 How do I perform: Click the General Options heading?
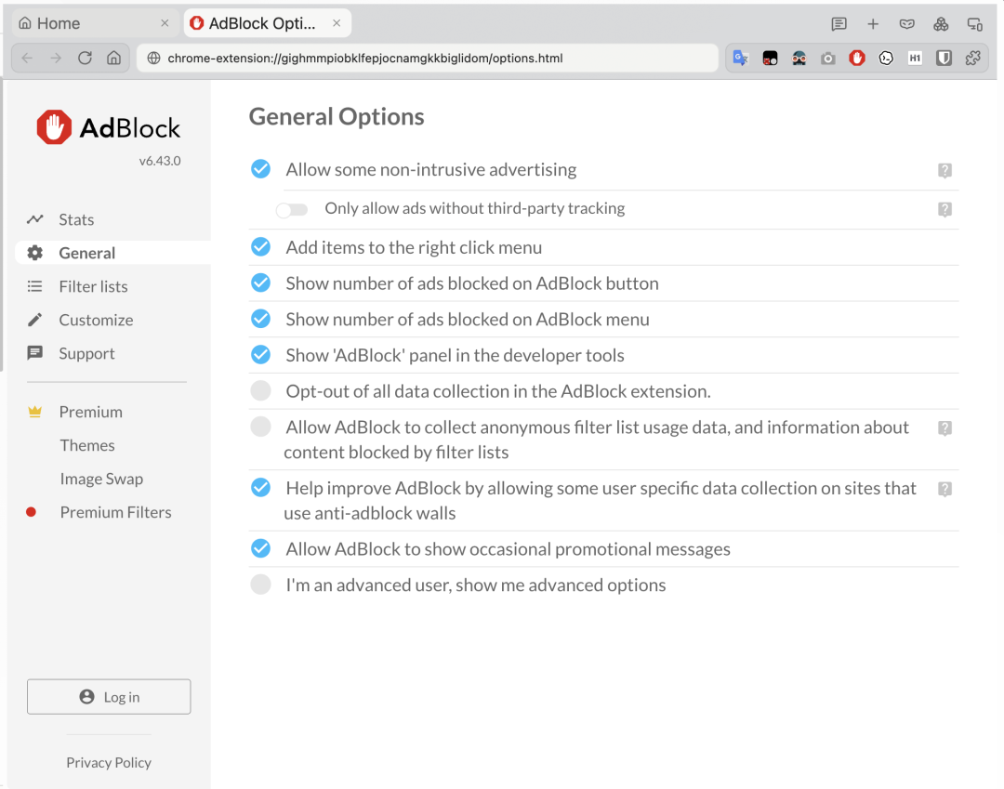tap(337, 116)
